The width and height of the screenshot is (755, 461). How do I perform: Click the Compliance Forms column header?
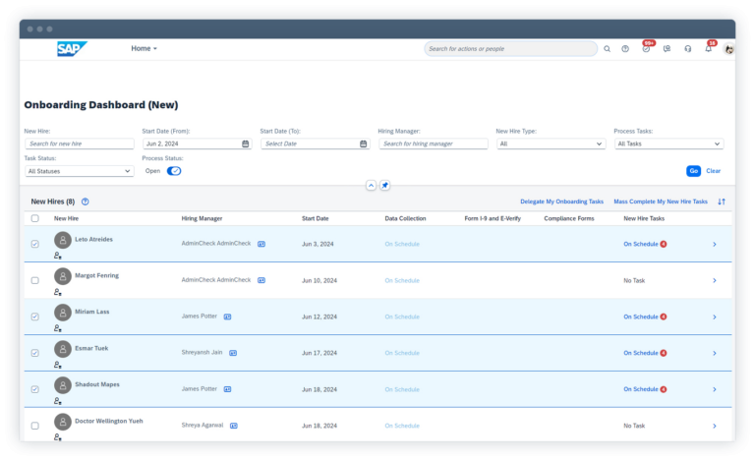pos(569,218)
